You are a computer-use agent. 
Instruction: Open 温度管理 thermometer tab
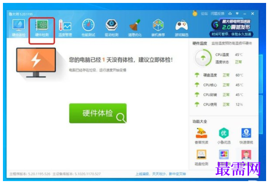point(65,28)
